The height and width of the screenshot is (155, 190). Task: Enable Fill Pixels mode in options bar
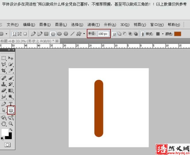[25, 34]
